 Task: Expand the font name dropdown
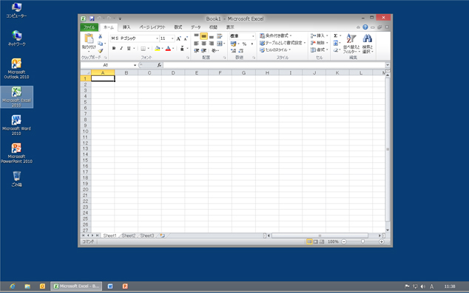coord(157,38)
